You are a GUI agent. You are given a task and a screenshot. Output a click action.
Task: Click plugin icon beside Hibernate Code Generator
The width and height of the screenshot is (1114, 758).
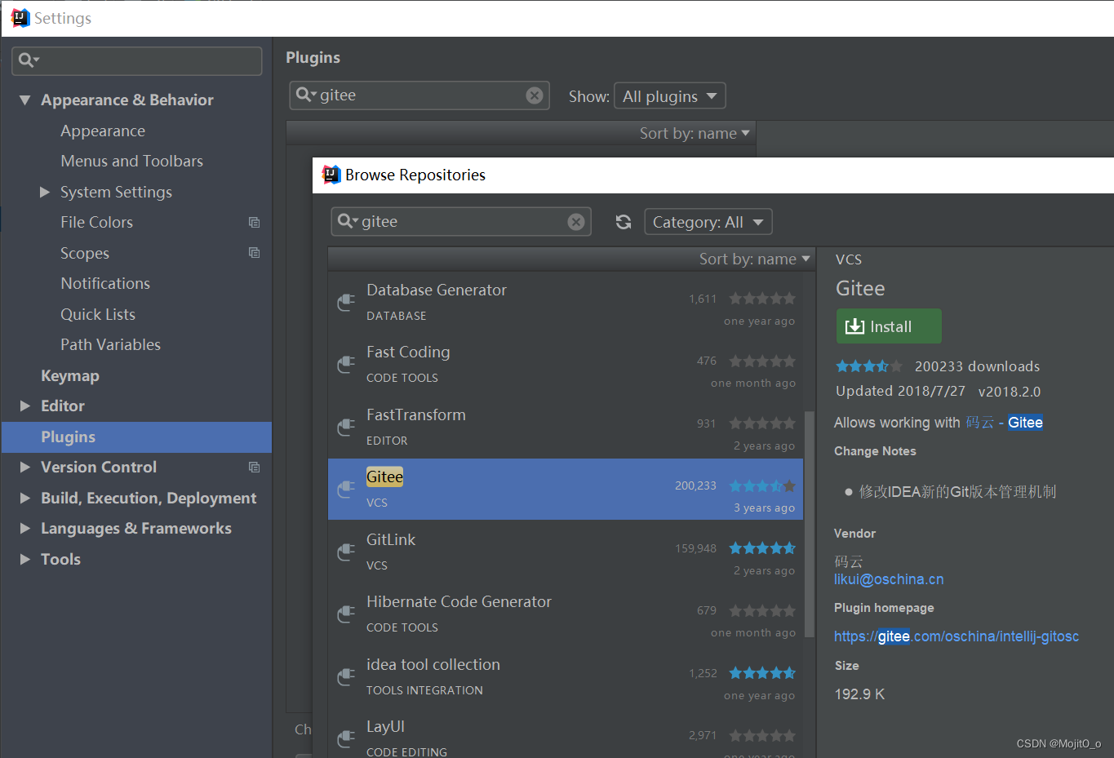pyautogui.click(x=346, y=614)
